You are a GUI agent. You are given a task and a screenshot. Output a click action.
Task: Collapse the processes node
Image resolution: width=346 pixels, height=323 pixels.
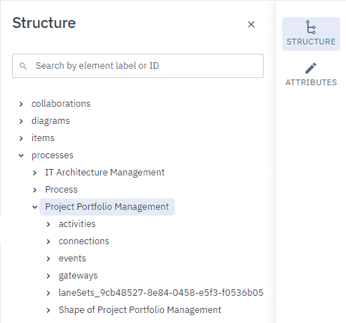coord(21,155)
